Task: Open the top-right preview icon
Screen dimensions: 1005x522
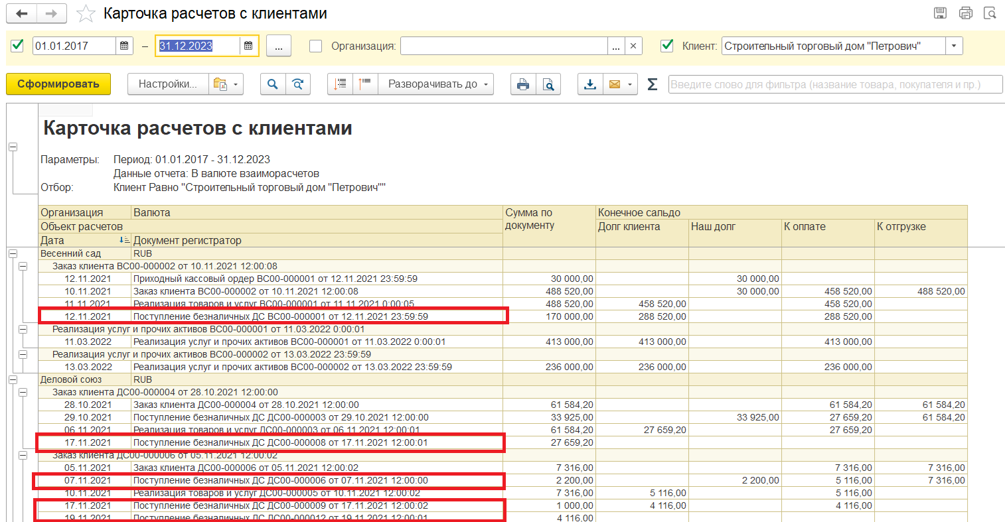Action: pos(990,13)
